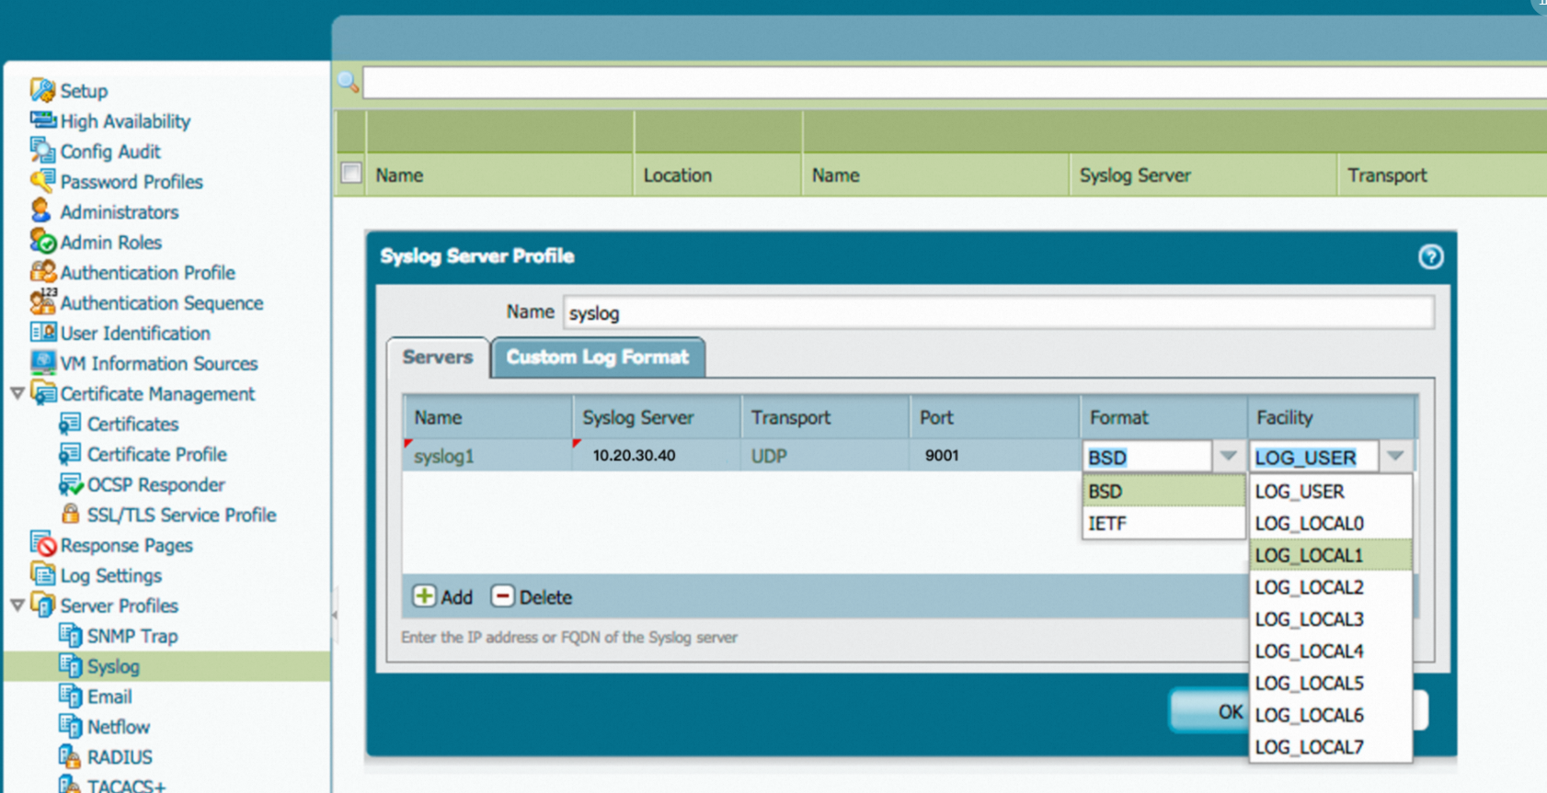Select LOG_LOCAL5 in facility list
This screenshot has width=1547, height=793.
pyautogui.click(x=1330, y=683)
